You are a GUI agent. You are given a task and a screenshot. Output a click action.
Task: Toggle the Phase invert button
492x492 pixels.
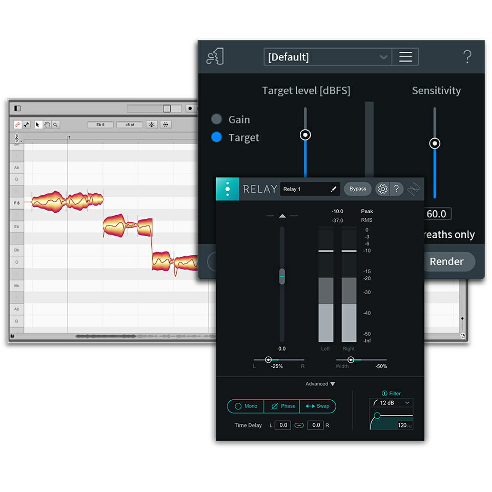(282, 406)
